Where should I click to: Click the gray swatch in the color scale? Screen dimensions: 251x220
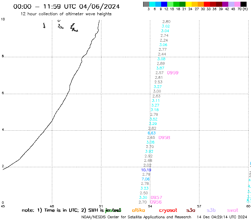(146, 4)
